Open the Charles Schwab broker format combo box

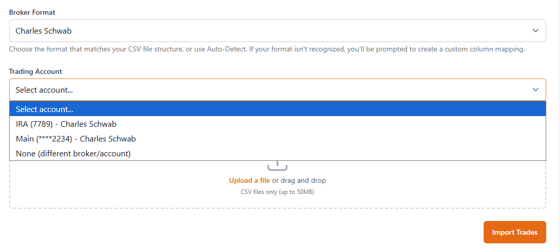click(x=277, y=31)
